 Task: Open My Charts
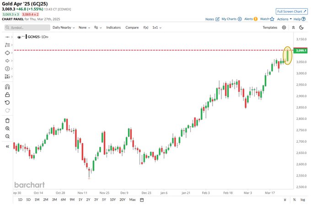pos(231,19)
